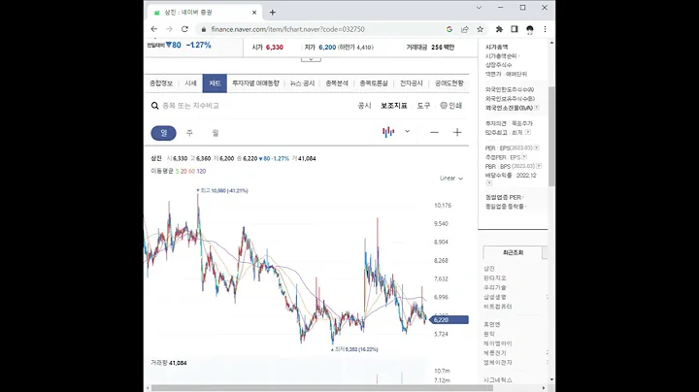Toggle the browser side panel icon
The width and height of the screenshot is (699, 392).
click(515, 29)
